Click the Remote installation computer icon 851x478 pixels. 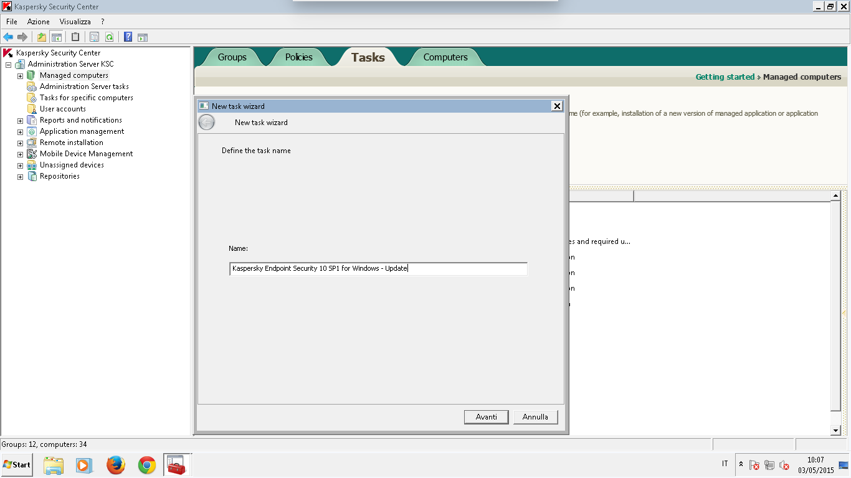(x=32, y=143)
